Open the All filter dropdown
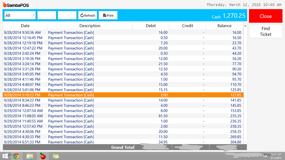This screenshot has height=160, width=285. point(34,15)
